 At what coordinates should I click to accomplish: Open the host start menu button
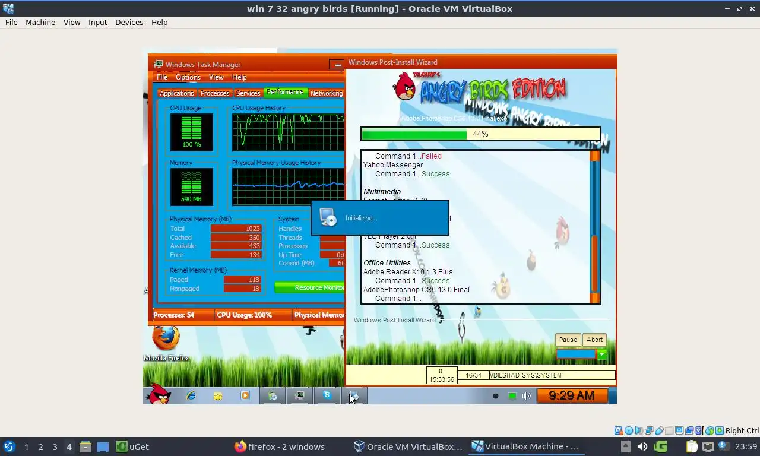coord(9,446)
